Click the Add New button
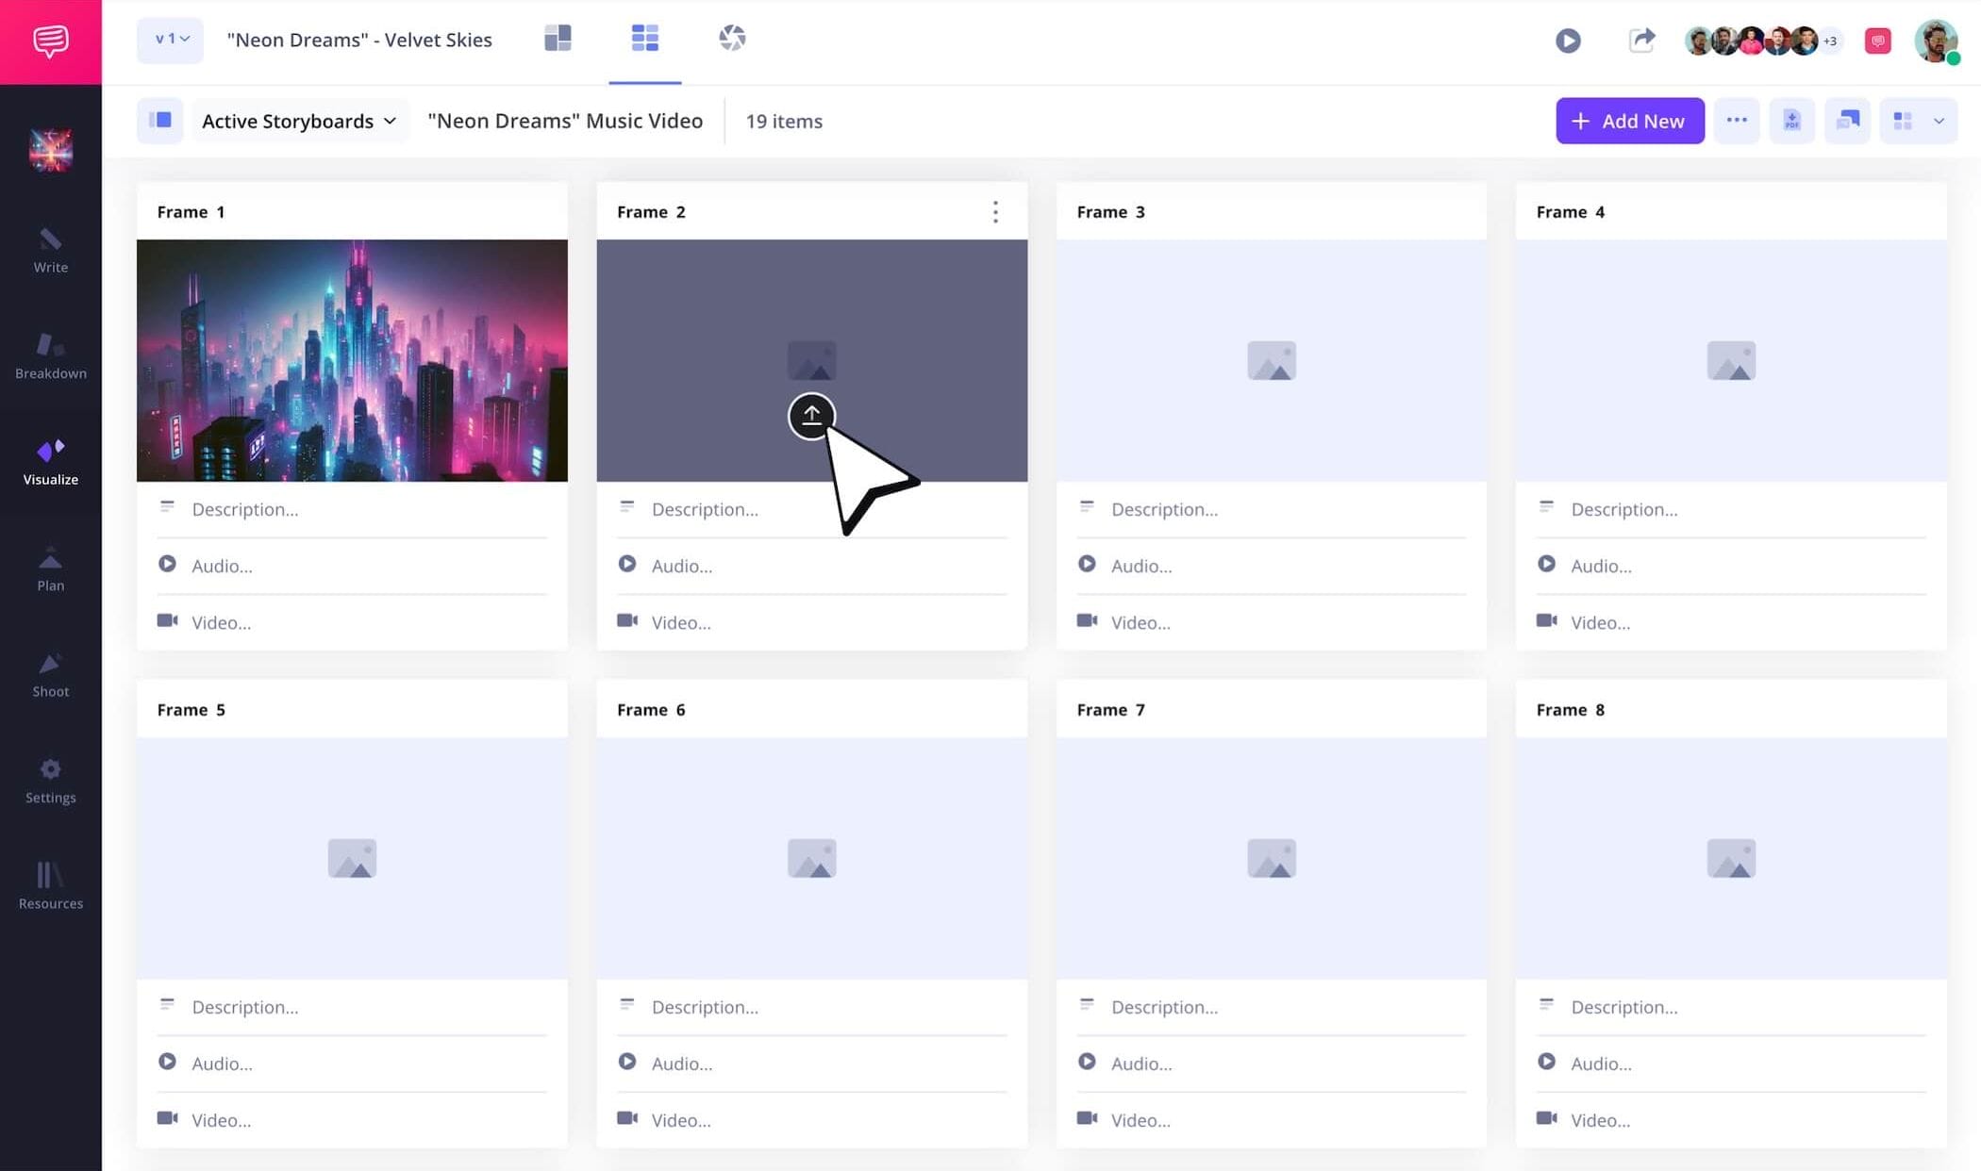The image size is (1981, 1171). pos(1629,121)
